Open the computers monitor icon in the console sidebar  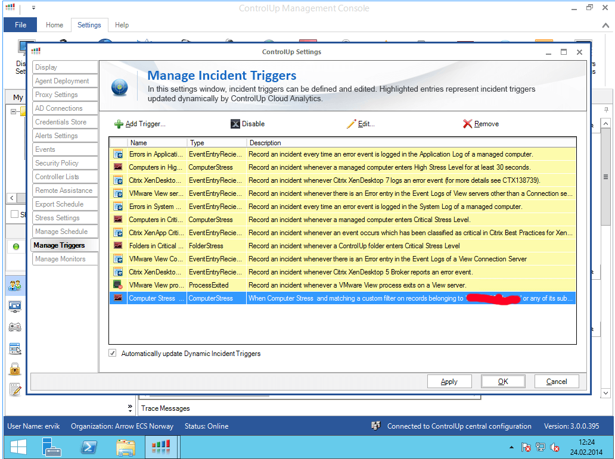coord(15,307)
